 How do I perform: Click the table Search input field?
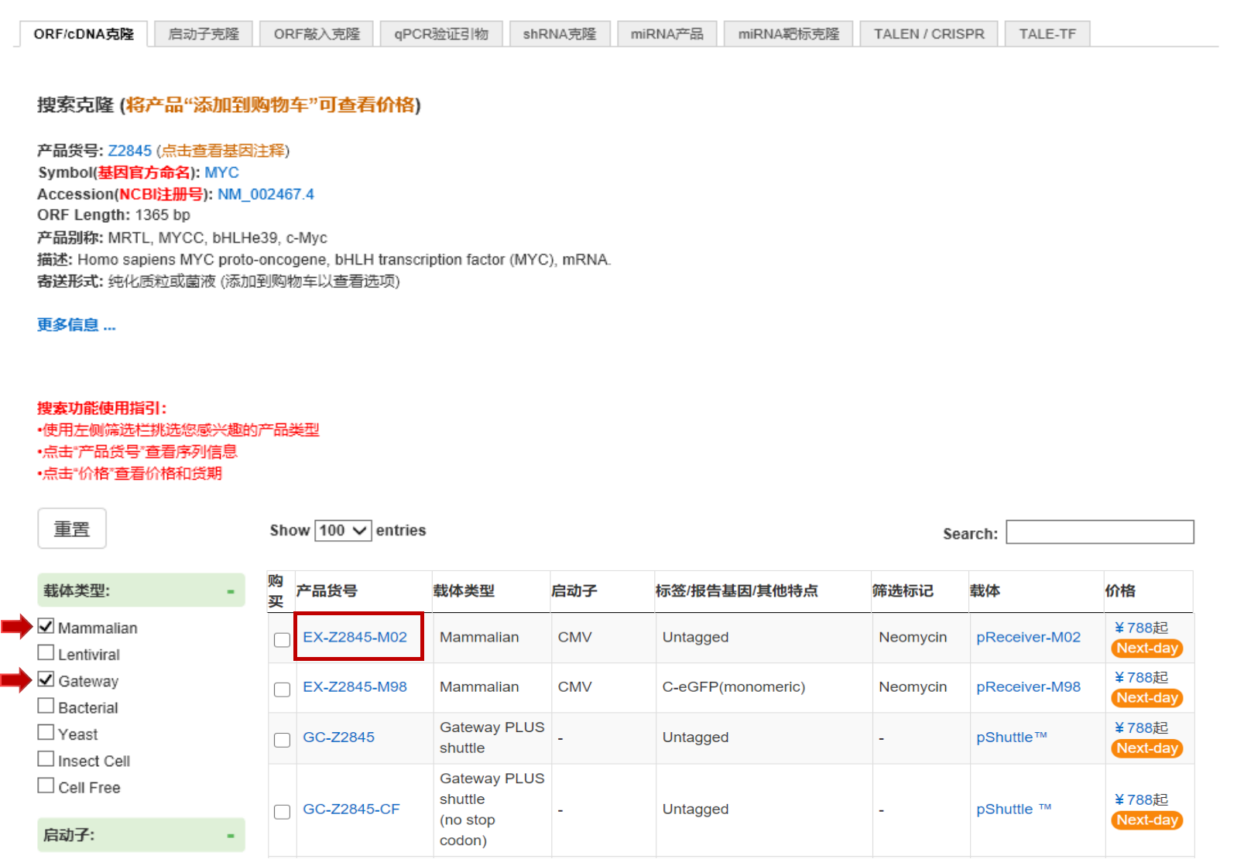point(1100,532)
